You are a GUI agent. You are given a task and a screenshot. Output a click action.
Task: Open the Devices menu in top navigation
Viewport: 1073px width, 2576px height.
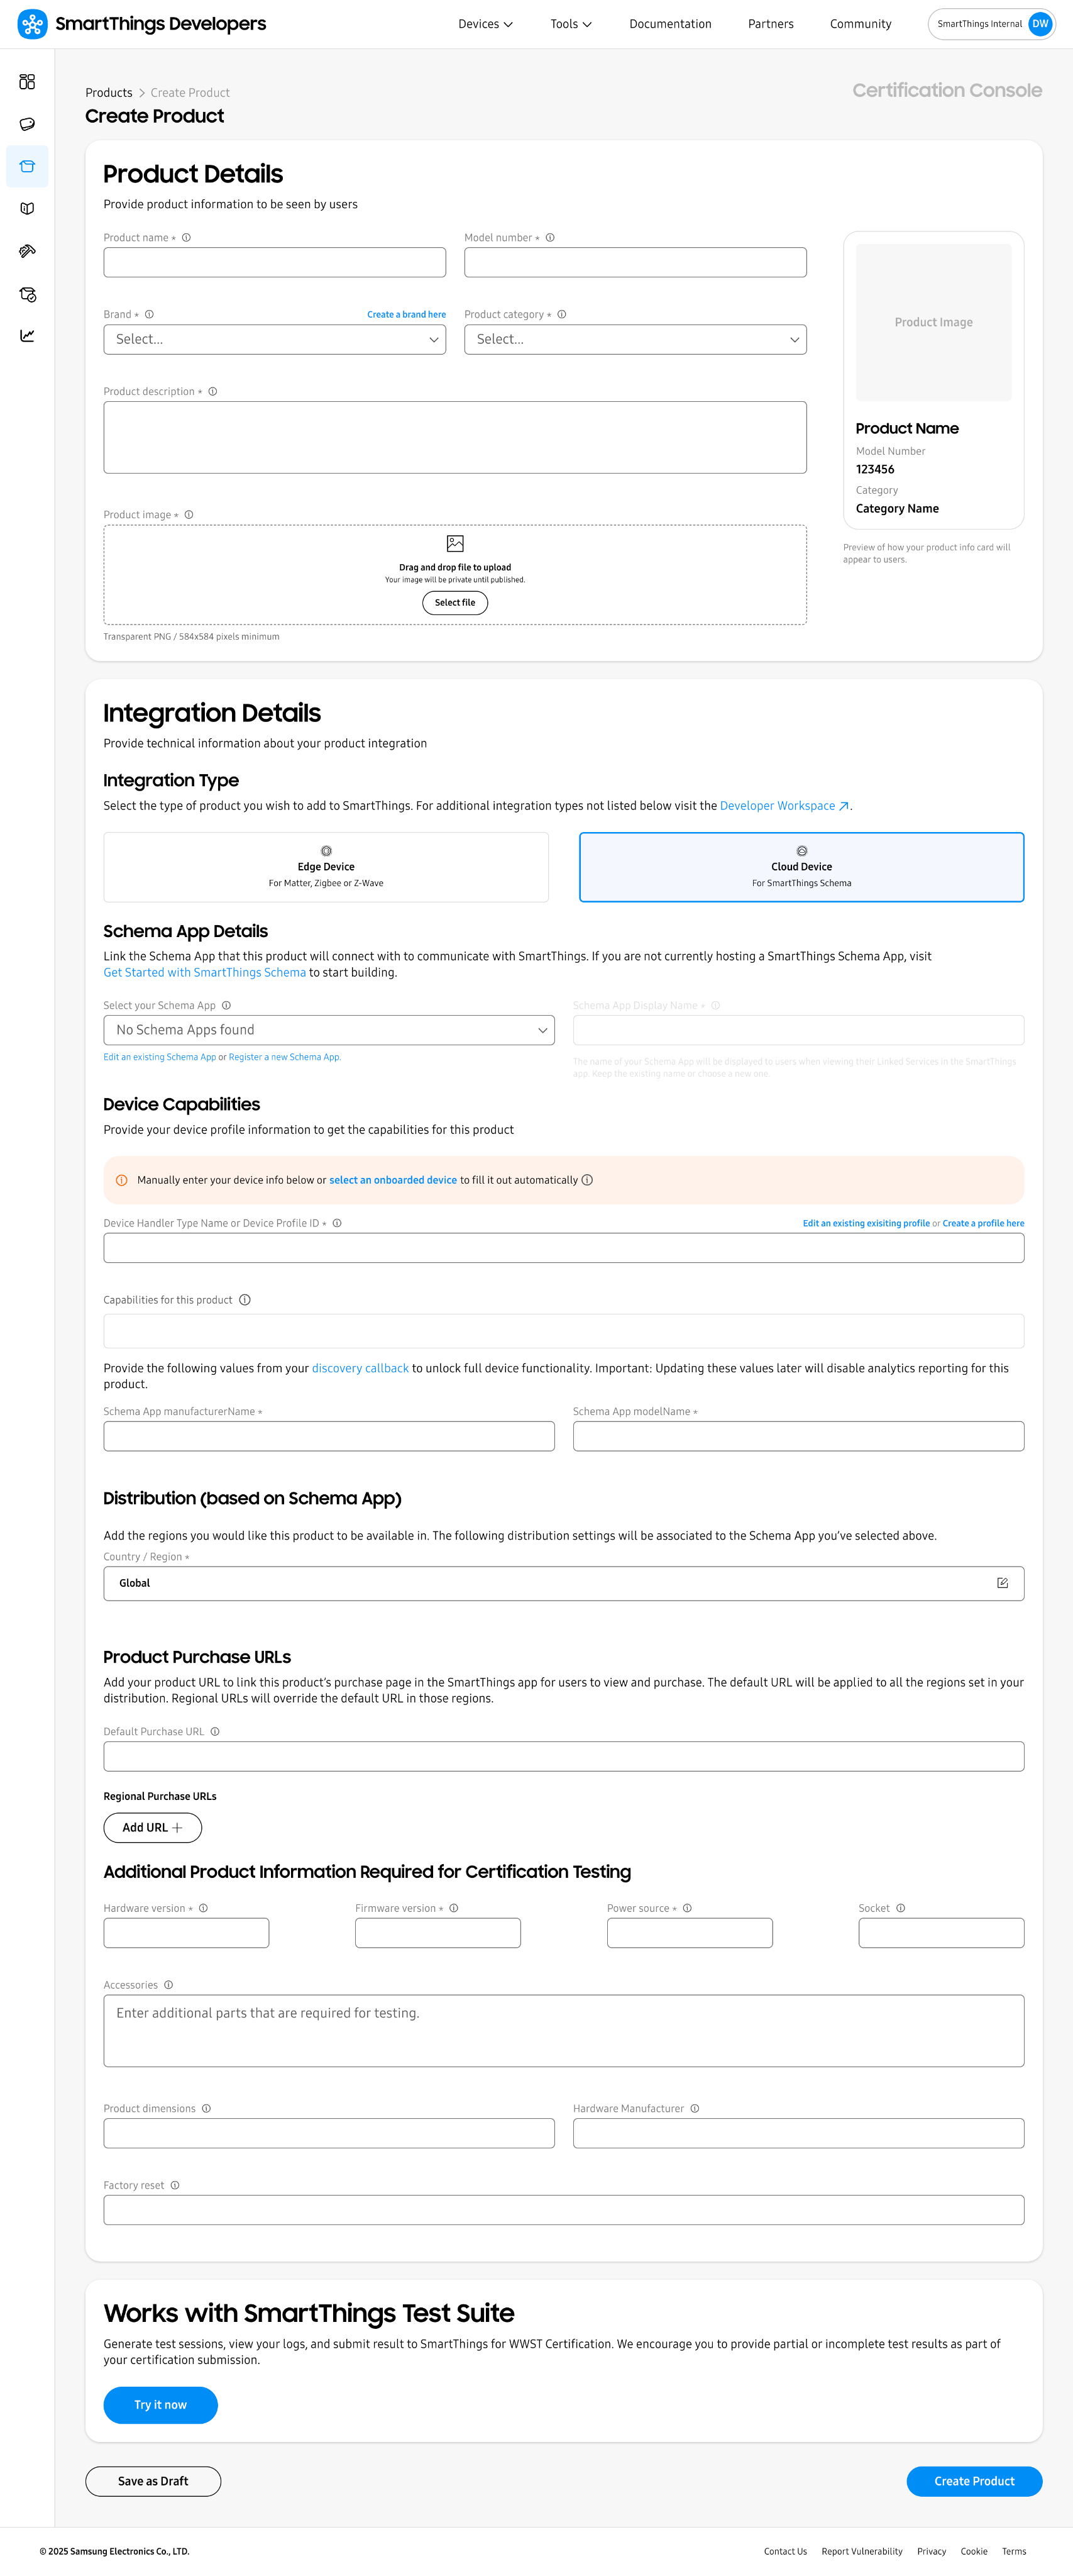click(485, 24)
